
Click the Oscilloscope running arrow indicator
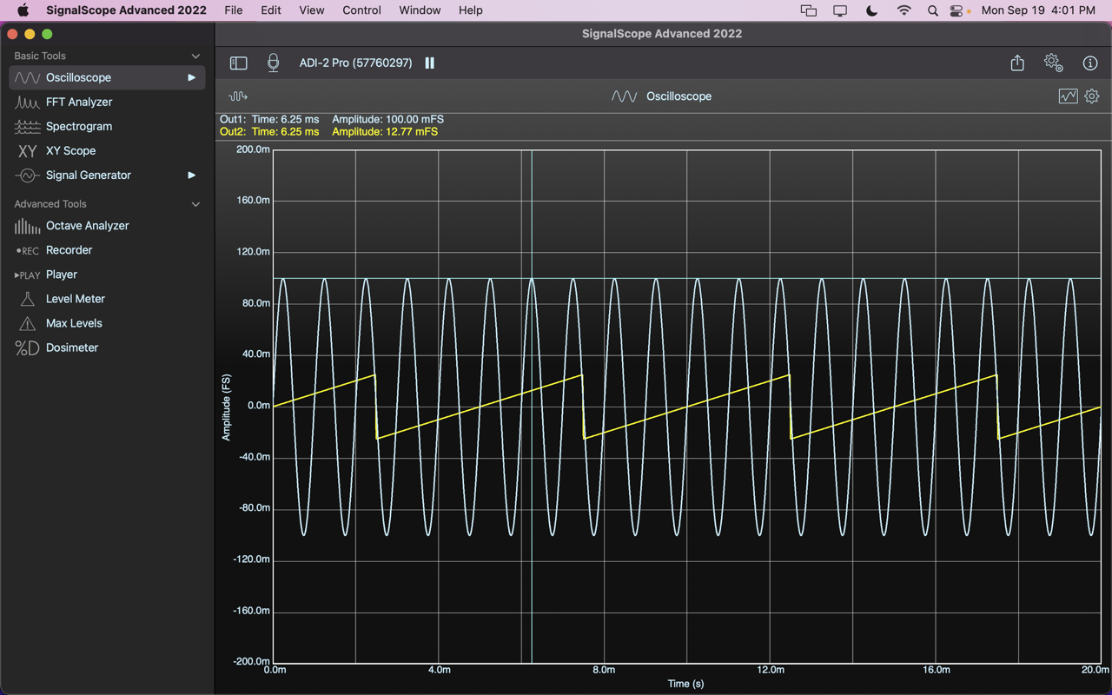[x=191, y=77]
